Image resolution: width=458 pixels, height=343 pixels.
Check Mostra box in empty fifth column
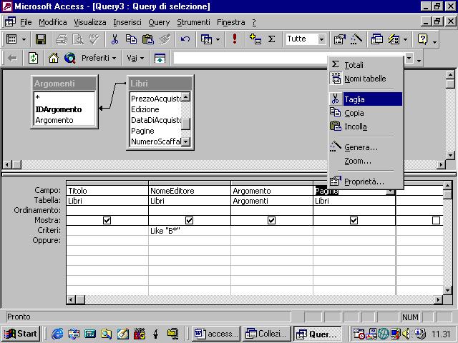click(436, 221)
